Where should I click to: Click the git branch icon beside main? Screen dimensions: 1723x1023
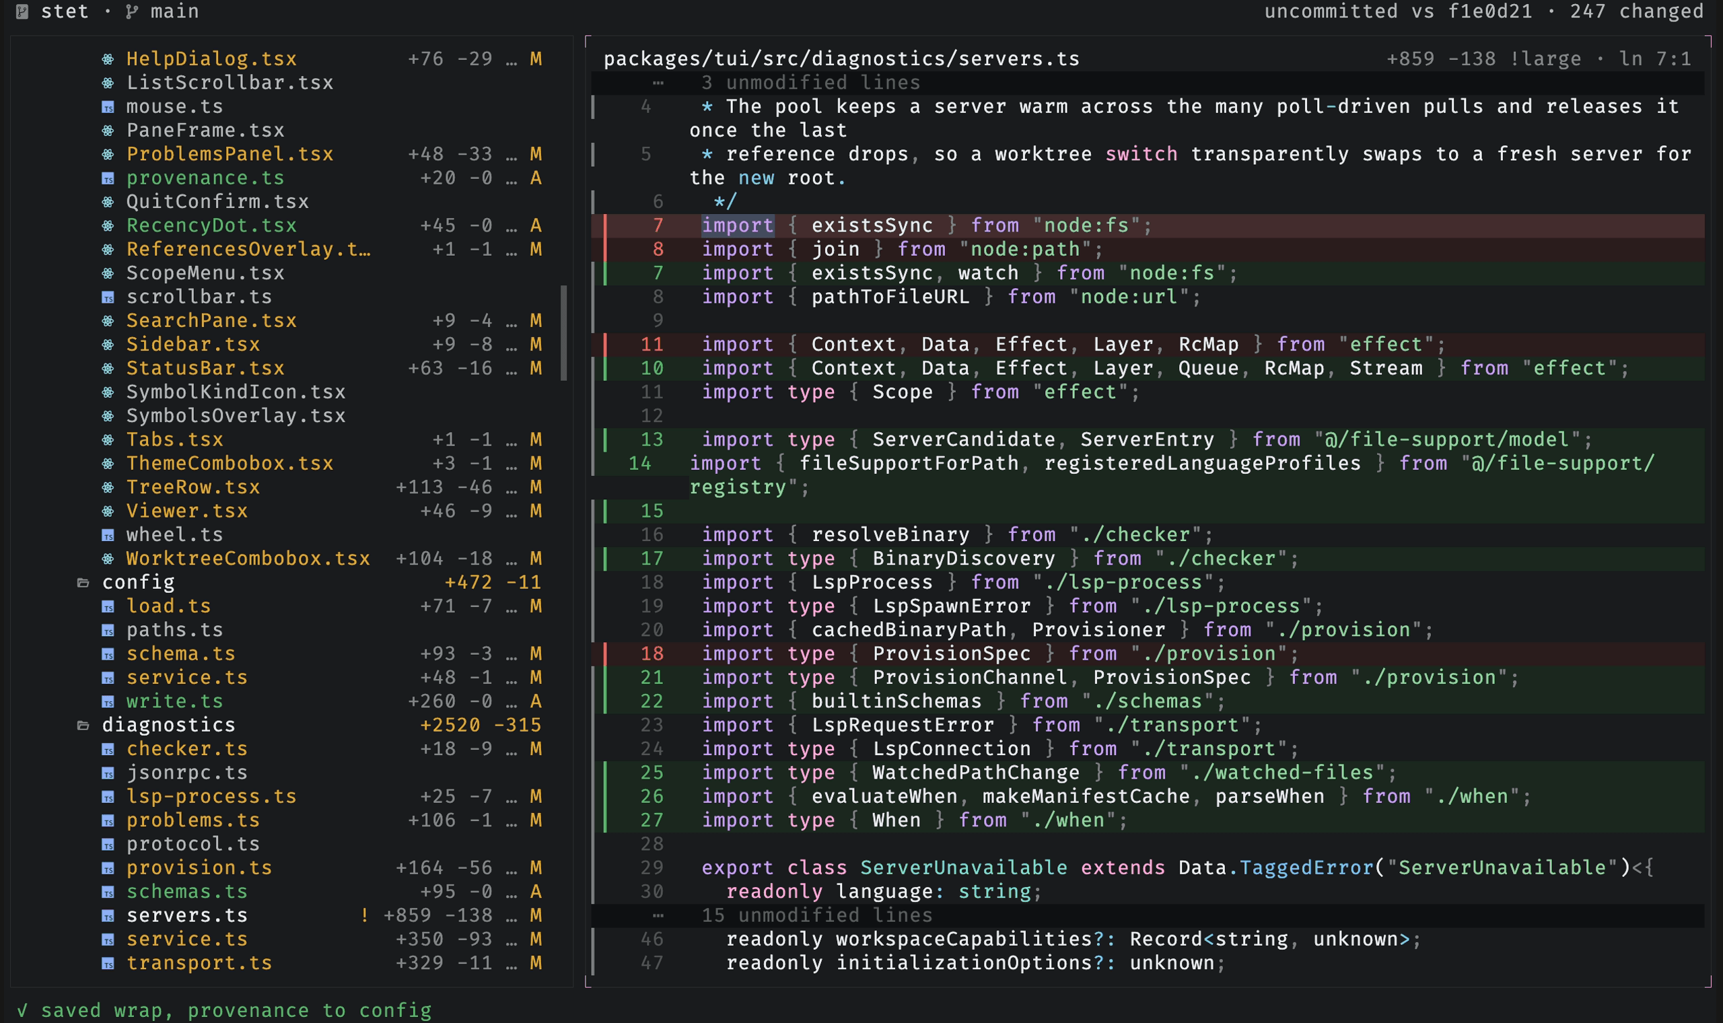pos(131,11)
